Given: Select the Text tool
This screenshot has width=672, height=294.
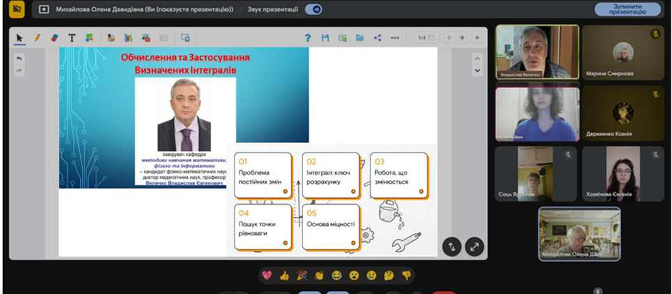Looking at the screenshot, I should 71,38.
